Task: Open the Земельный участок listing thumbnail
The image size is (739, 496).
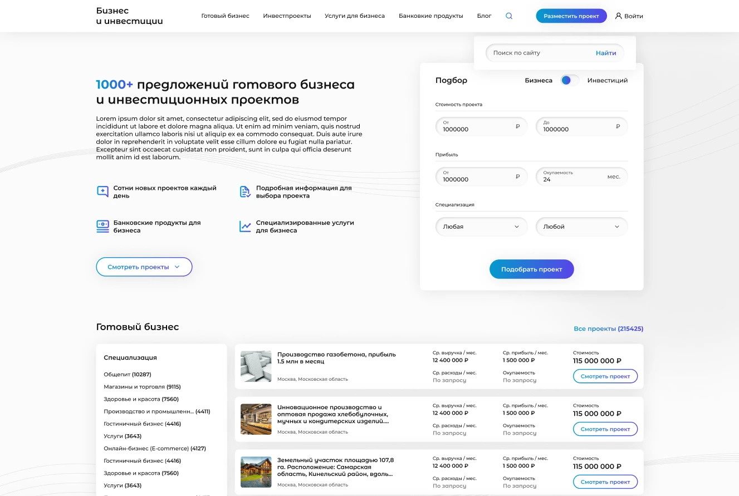Action: (x=256, y=472)
